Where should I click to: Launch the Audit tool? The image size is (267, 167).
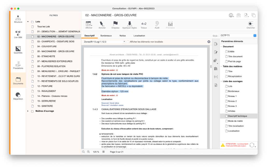[x=157, y=25]
